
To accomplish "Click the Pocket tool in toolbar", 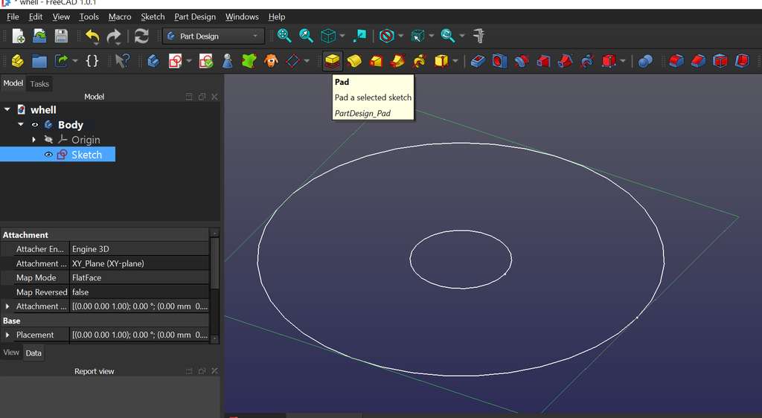I will tap(478, 61).
